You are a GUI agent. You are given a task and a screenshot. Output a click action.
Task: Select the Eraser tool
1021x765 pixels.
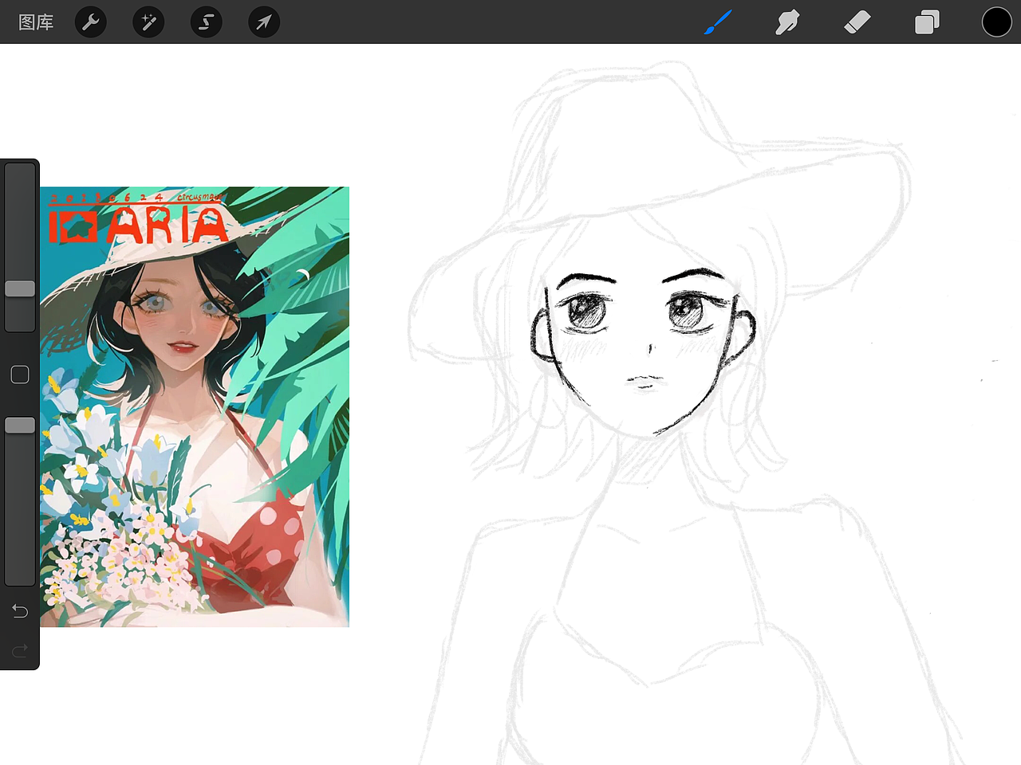(857, 22)
